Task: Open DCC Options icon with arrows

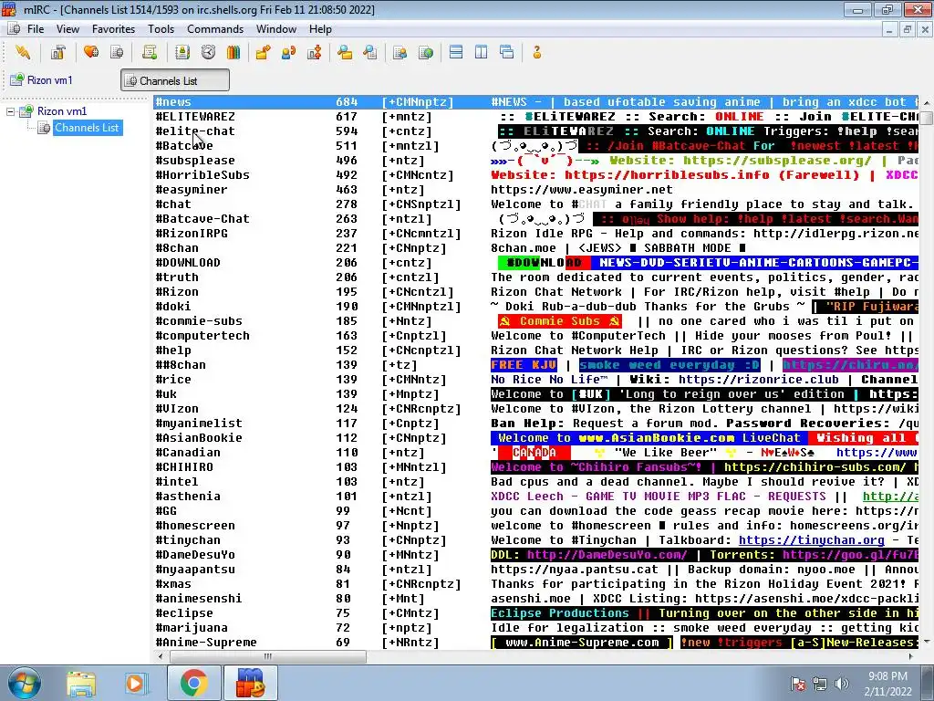Action: 315,52
